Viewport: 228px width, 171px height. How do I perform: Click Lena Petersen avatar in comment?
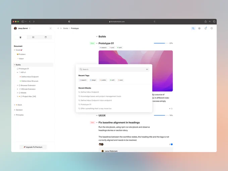pos(103,151)
